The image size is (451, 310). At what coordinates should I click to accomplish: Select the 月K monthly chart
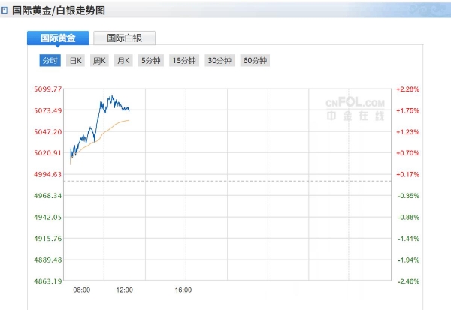coord(123,60)
